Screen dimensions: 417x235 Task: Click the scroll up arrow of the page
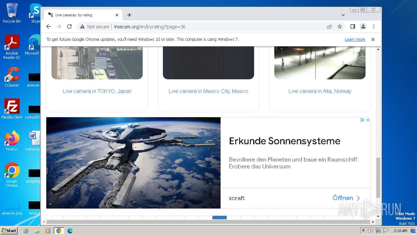[x=378, y=49]
